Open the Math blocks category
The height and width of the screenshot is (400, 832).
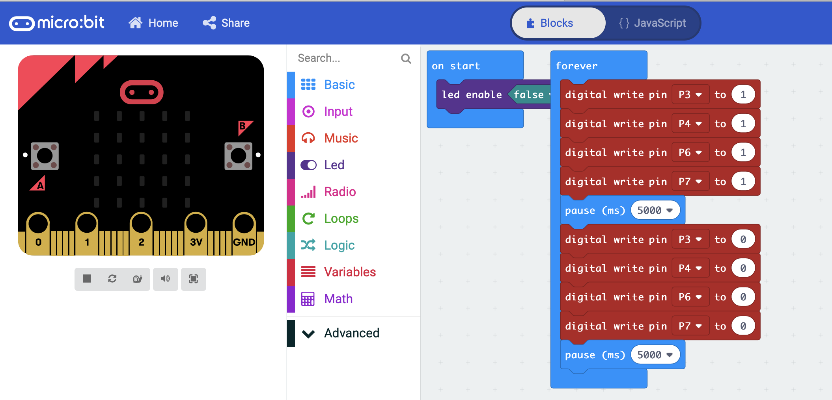tap(338, 299)
